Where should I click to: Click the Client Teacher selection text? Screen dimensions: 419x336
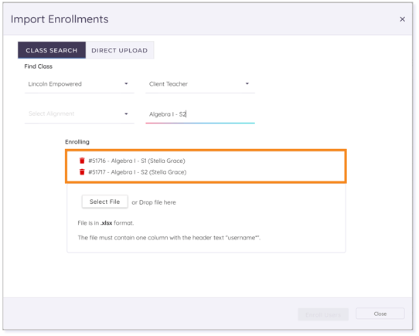click(169, 84)
